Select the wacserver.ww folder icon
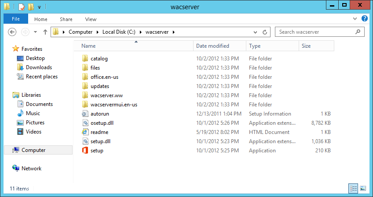This screenshot has height=197, width=373. (x=85, y=95)
